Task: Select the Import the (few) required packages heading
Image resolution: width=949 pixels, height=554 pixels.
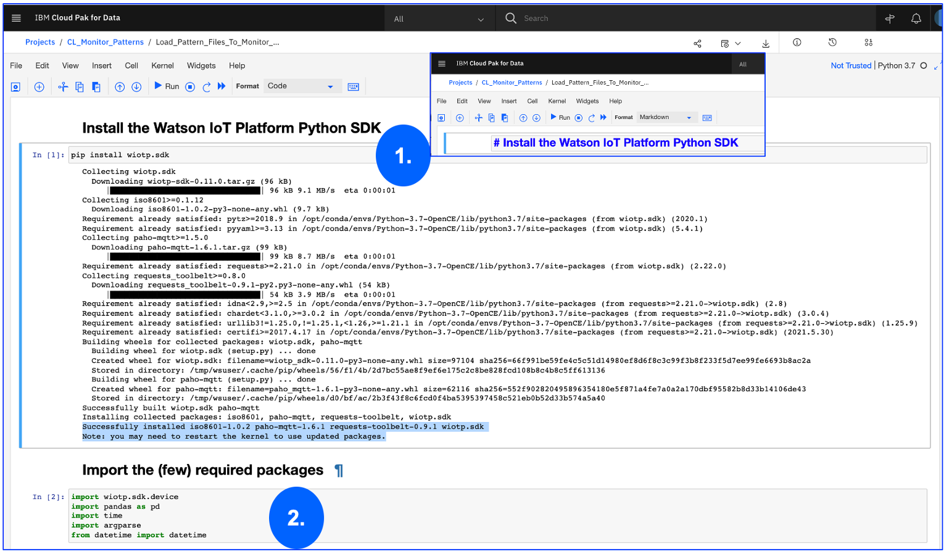Action: [x=203, y=470]
